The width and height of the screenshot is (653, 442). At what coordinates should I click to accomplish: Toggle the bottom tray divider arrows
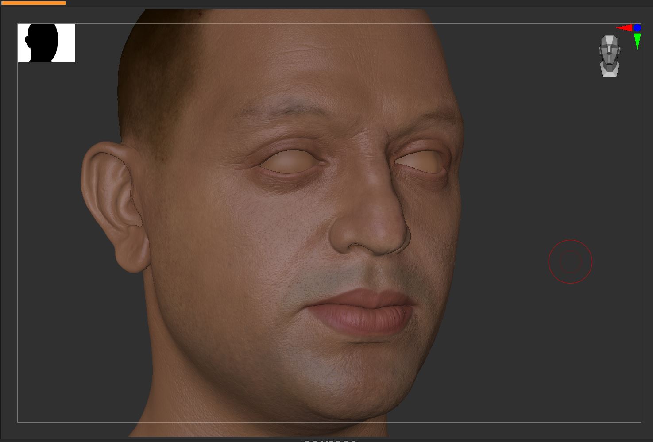pyautogui.click(x=329, y=440)
